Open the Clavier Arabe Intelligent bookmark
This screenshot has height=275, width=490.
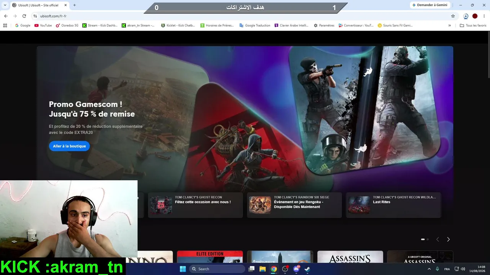(291, 26)
